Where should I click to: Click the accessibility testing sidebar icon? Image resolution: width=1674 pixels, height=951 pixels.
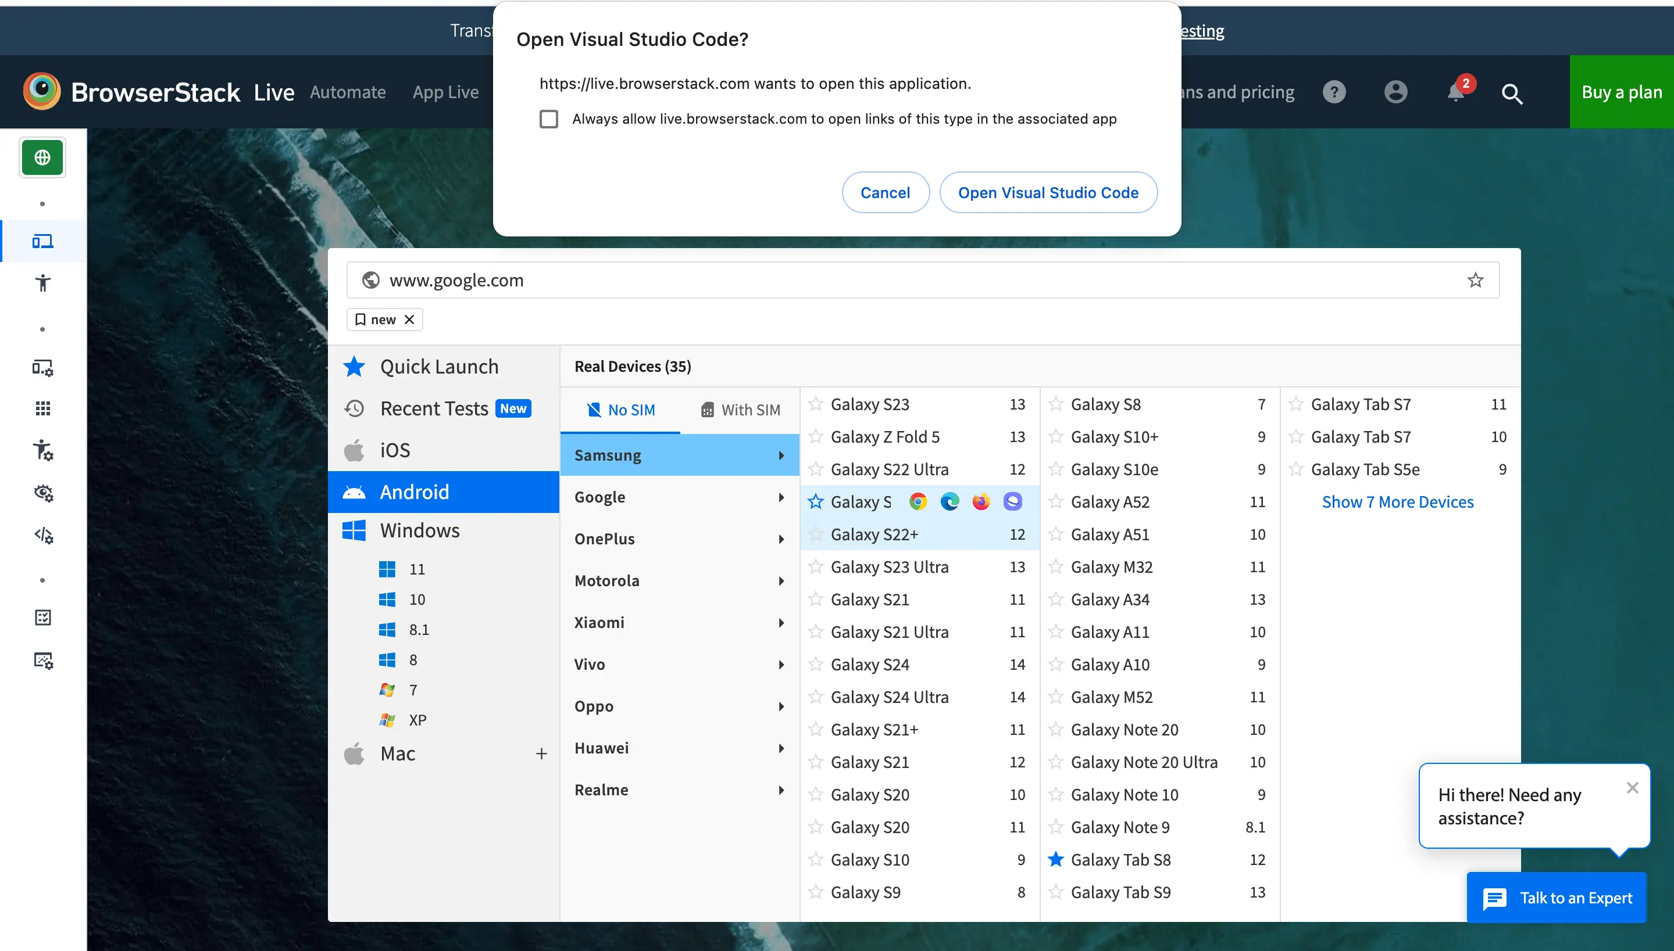(42, 283)
